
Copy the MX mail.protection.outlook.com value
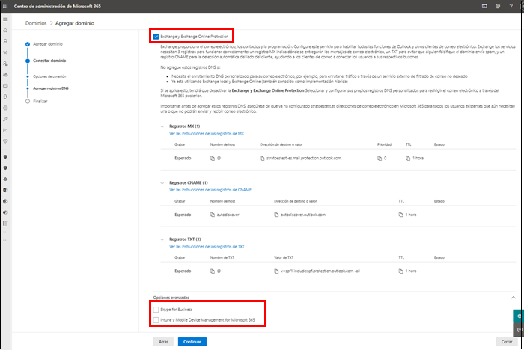(262, 159)
